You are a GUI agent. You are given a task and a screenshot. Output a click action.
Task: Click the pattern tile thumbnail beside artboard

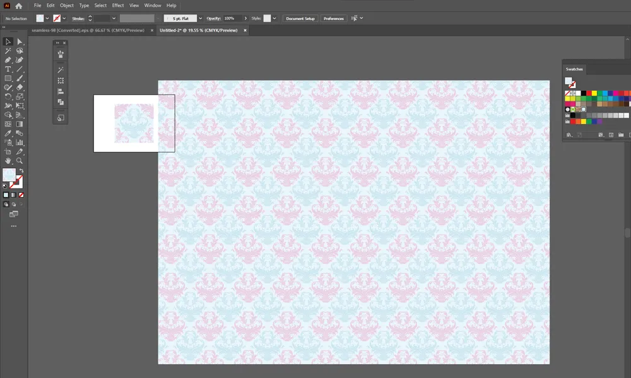(x=134, y=123)
